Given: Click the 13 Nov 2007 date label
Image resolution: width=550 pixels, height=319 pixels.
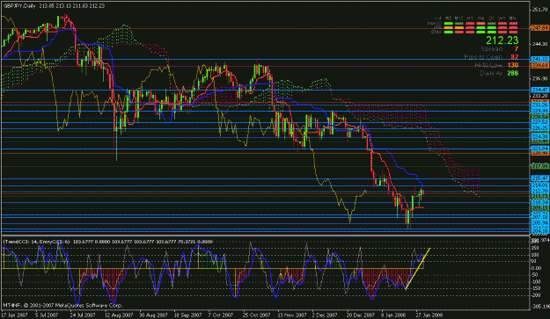Looking at the screenshot, I should (291, 315).
